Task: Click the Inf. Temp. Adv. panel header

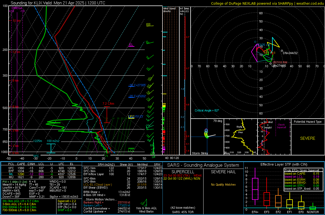Action: tap(185, 11)
